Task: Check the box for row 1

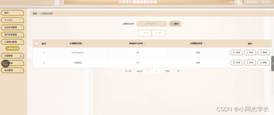Action: click(36, 53)
